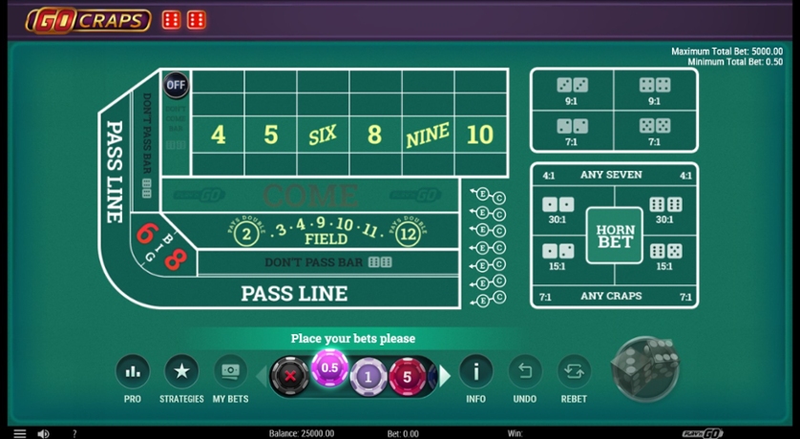Place a bet on Horn Bet
The width and height of the screenshot is (800, 439).
614,235
